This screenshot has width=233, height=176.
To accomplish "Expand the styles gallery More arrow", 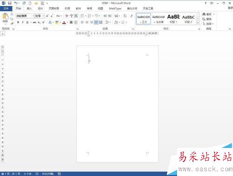I will (198, 23).
